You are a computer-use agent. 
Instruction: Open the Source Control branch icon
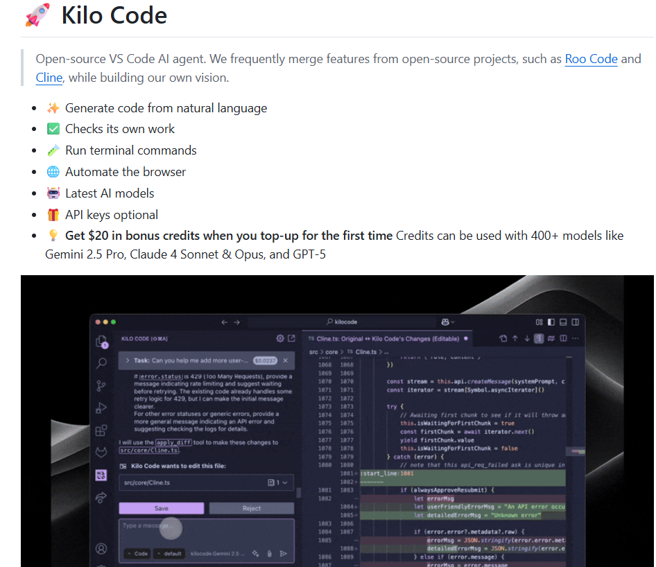point(101,385)
